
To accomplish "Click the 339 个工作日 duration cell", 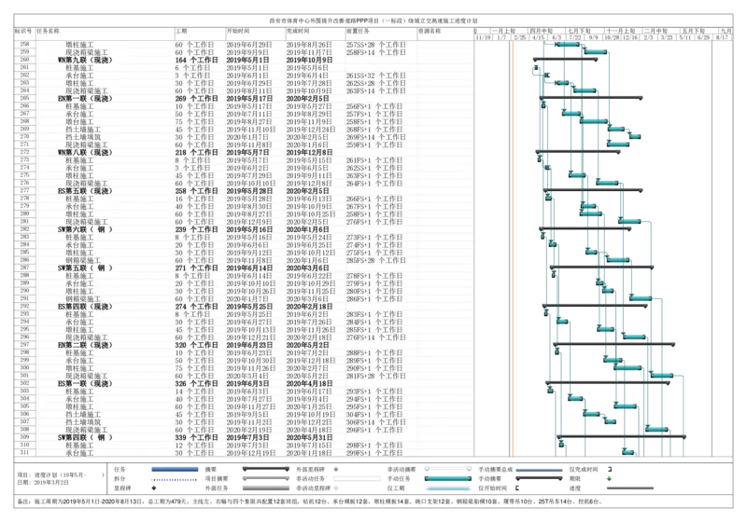I will pyautogui.click(x=194, y=436).
